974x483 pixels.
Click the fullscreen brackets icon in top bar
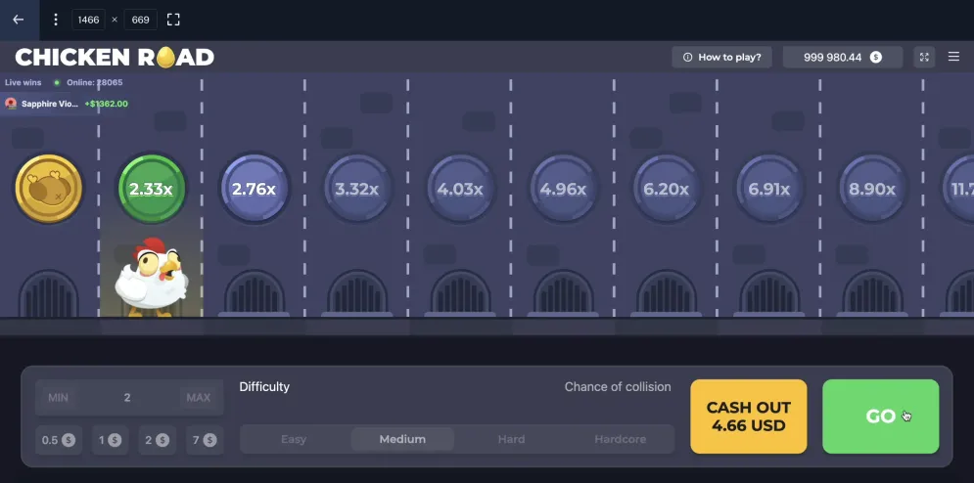coord(173,20)
